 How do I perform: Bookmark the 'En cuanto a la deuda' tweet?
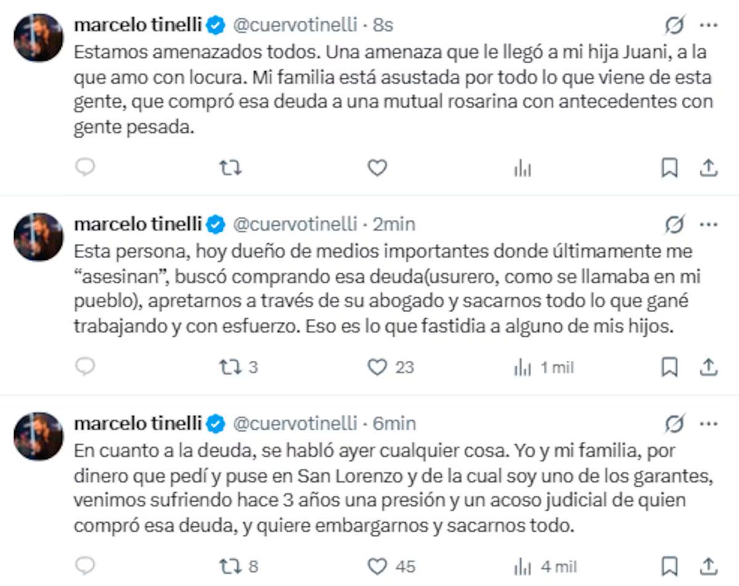669,566
